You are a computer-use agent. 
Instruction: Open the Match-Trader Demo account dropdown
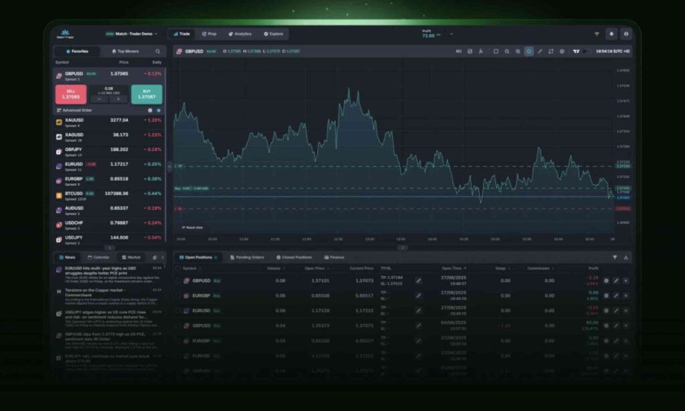tap(132, 33)
